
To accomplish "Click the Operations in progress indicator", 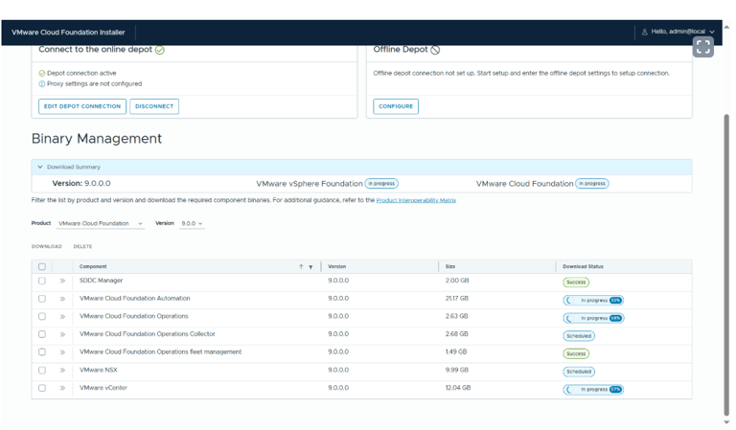I will (x=593, y=318).
